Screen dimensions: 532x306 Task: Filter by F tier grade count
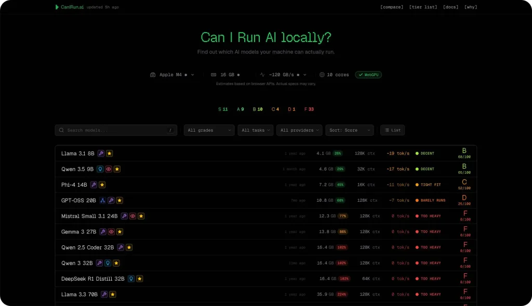[308, 109]
